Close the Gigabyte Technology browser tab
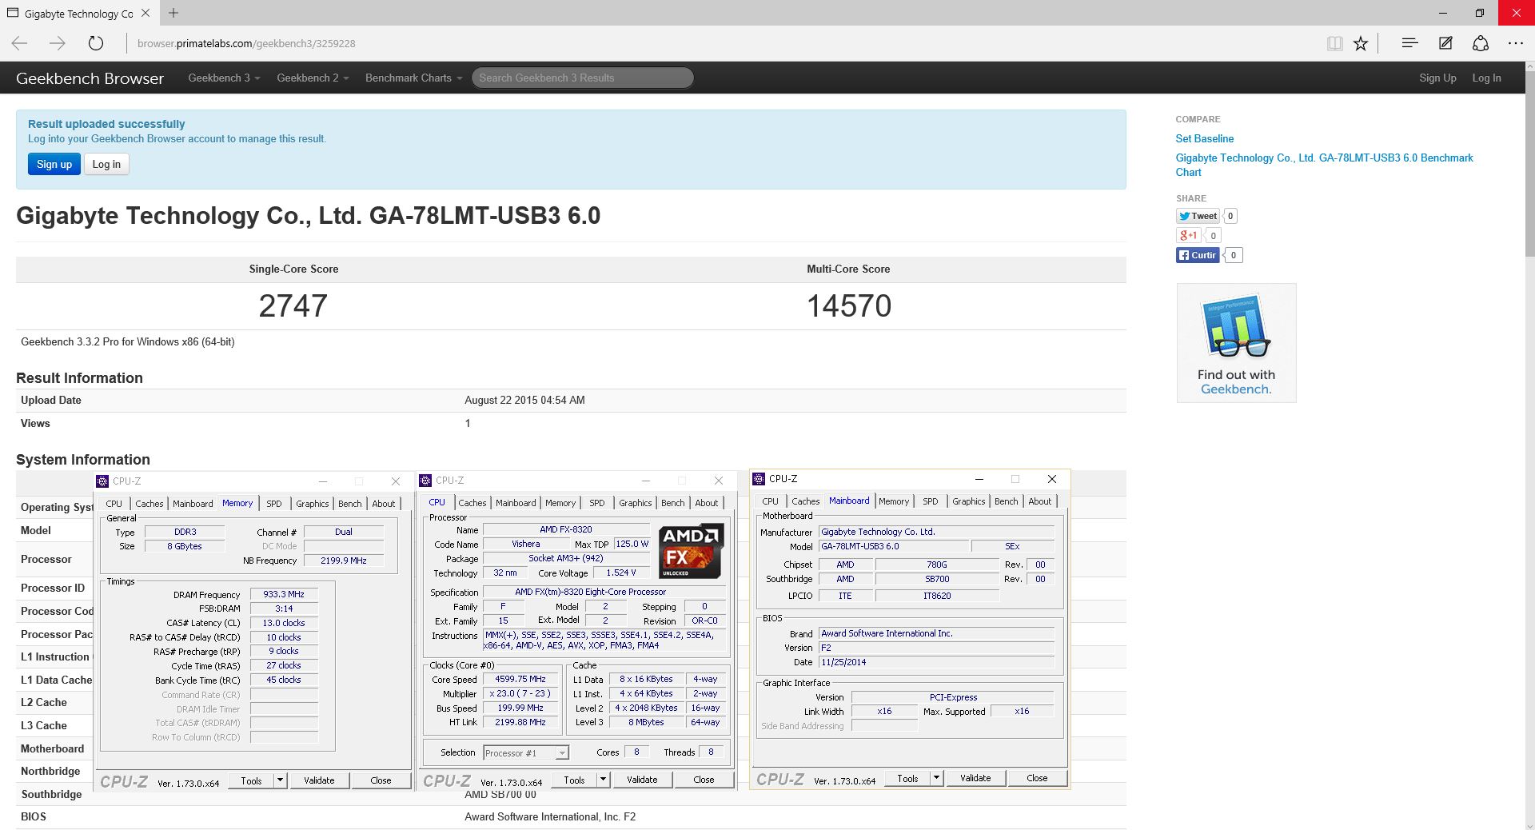1535x830 pixels. tap(146, 13)
